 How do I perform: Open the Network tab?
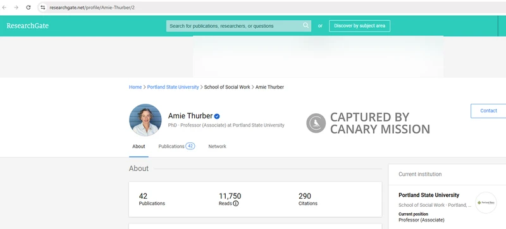pos(217,146)
